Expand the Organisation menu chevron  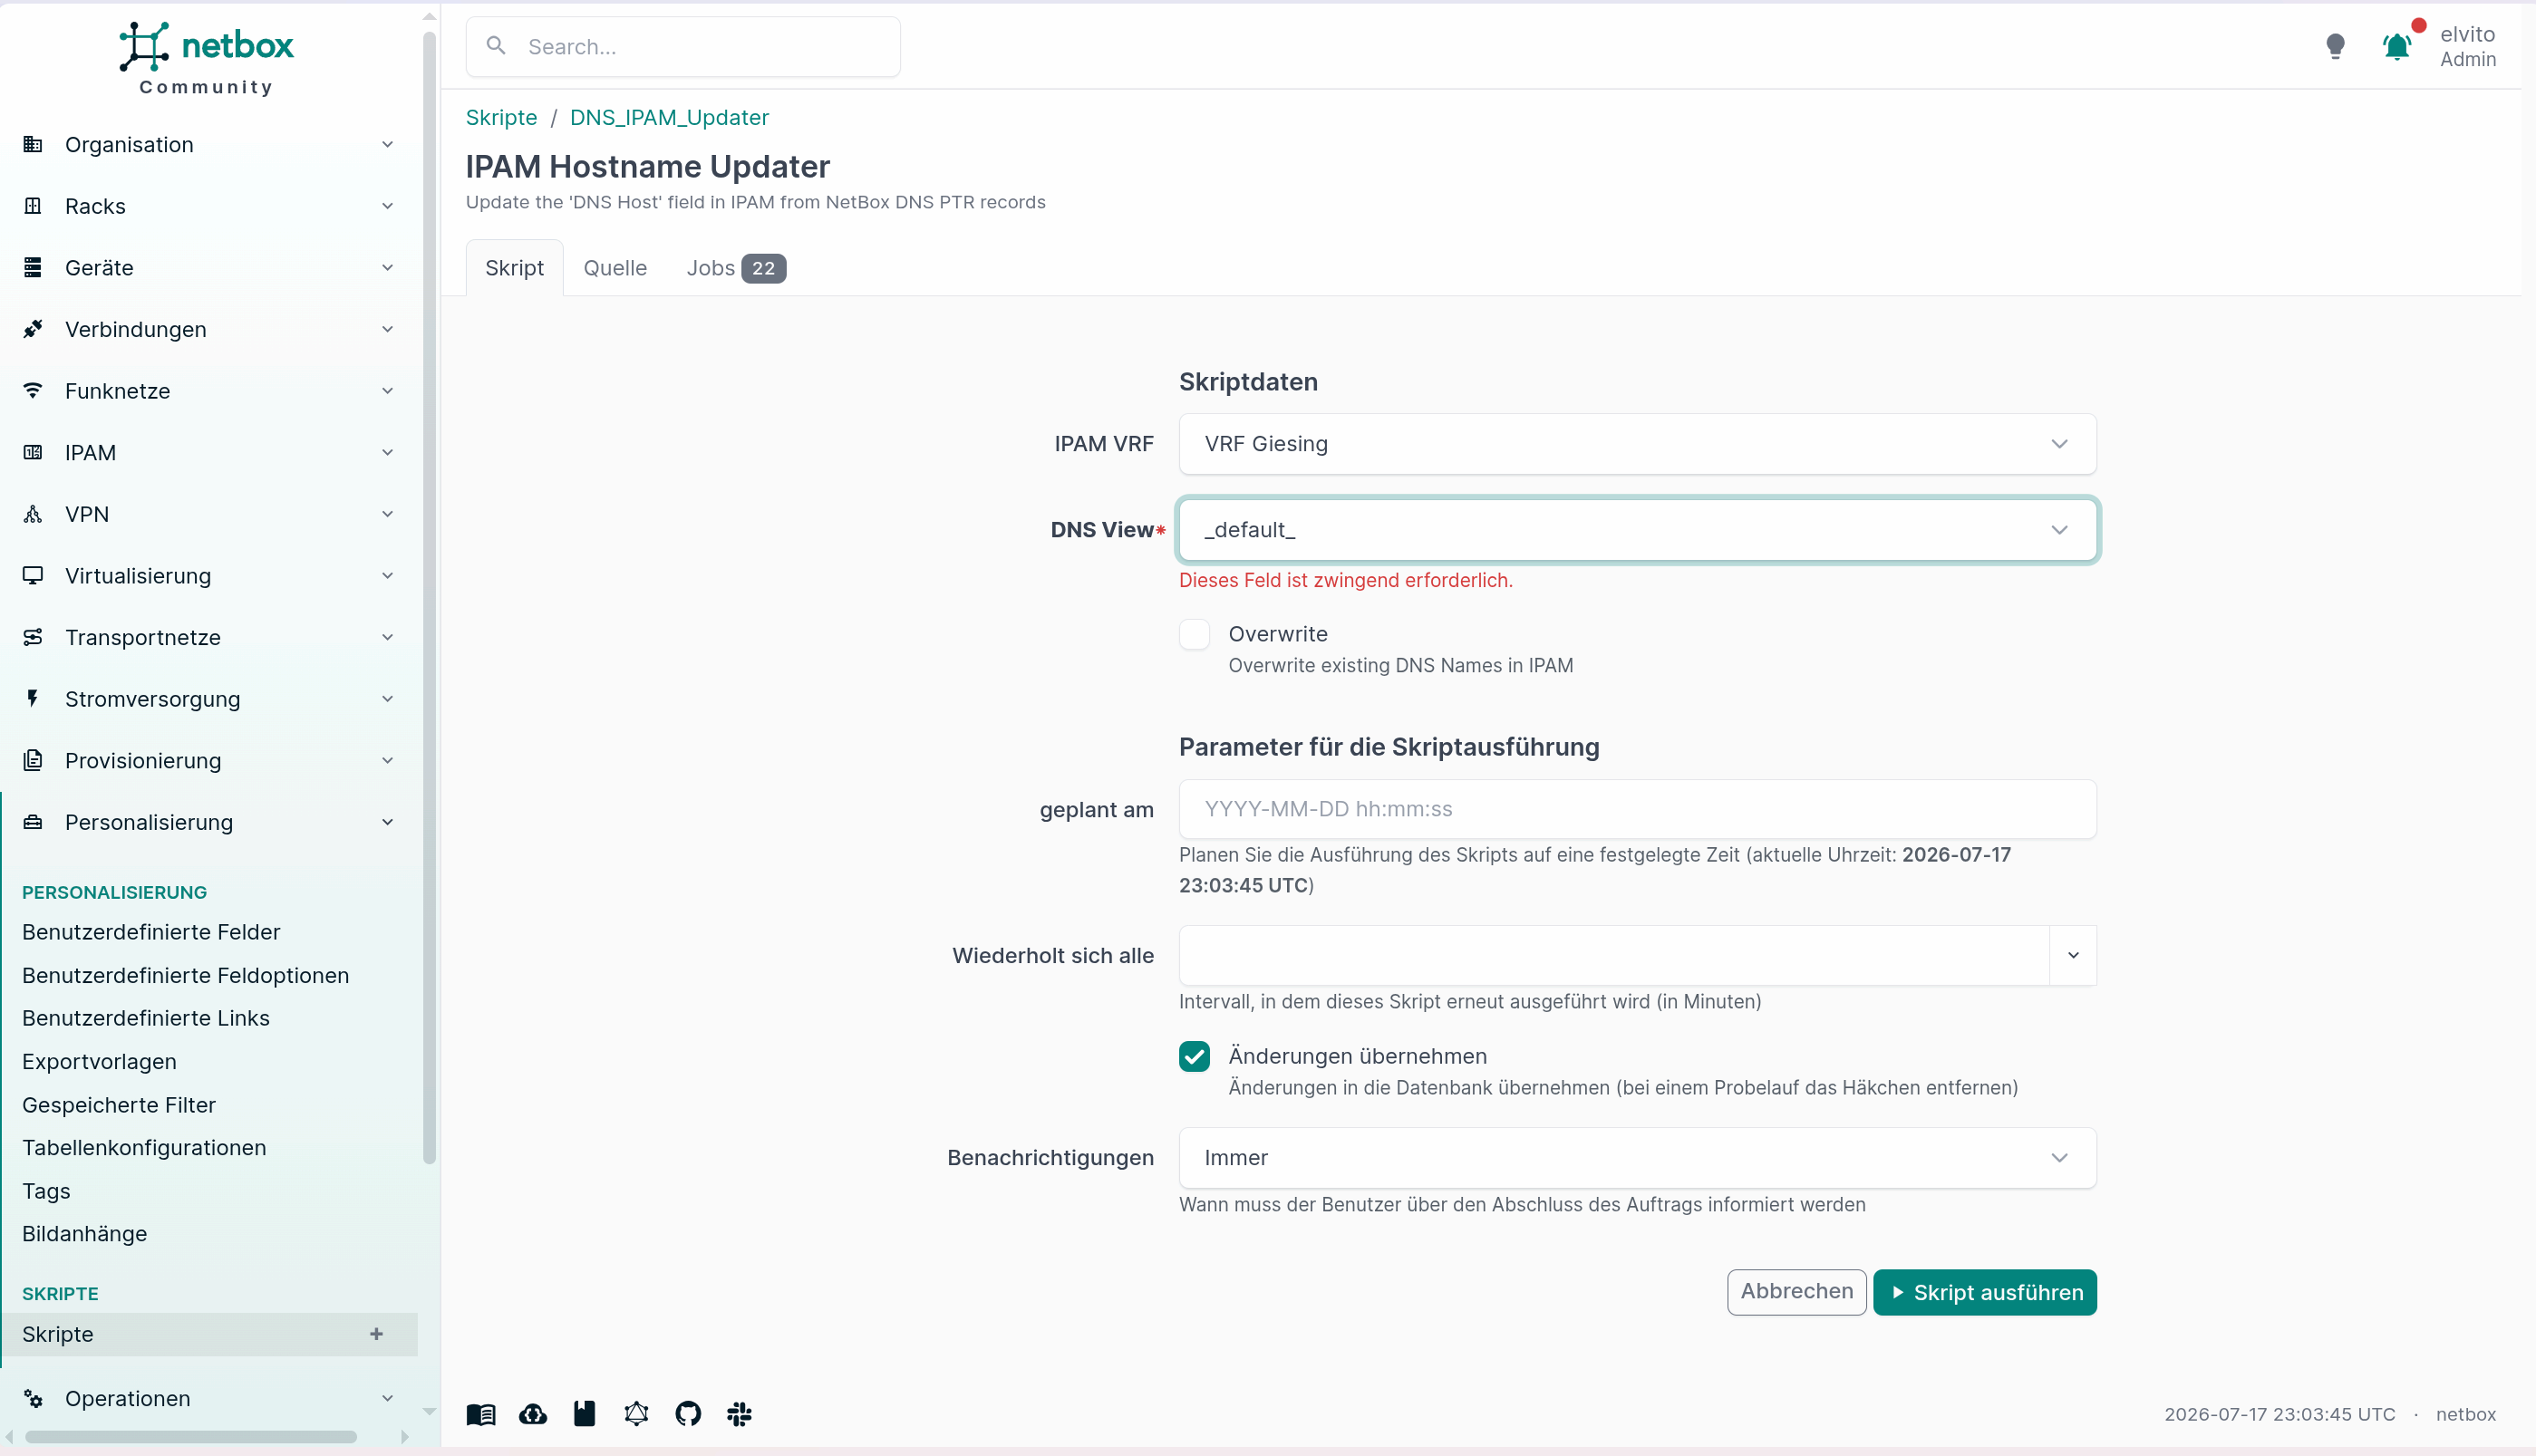click(x=387, y=145)
